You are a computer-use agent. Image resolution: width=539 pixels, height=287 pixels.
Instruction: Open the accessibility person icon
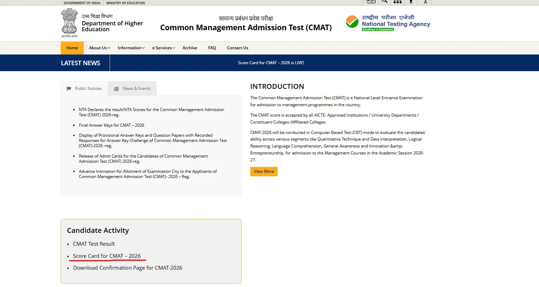coord(411,2)
